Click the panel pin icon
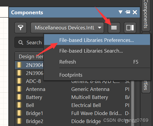Image resolution: width=153 pixels, height=126 pixels. (128, 12)
